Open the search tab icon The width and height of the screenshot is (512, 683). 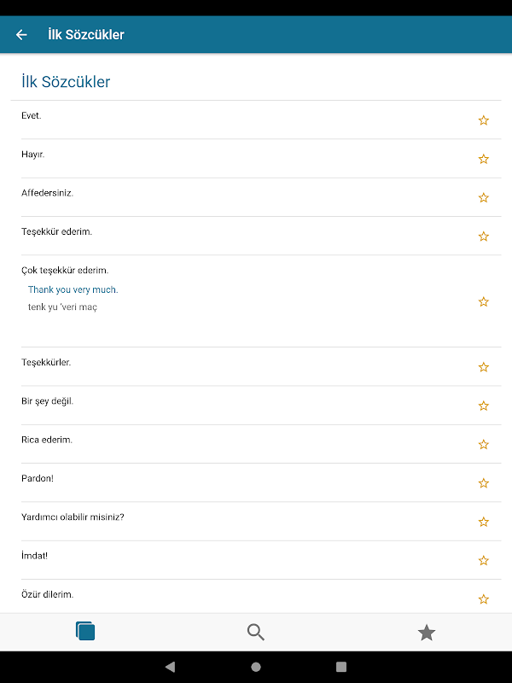click(x=255, y=632)
